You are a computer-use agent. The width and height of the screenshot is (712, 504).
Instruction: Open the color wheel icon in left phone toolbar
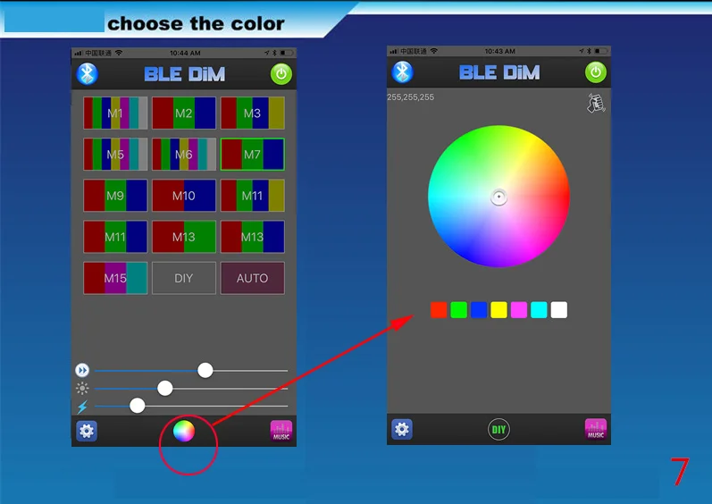pyautogui.click(x=184, y=431)
